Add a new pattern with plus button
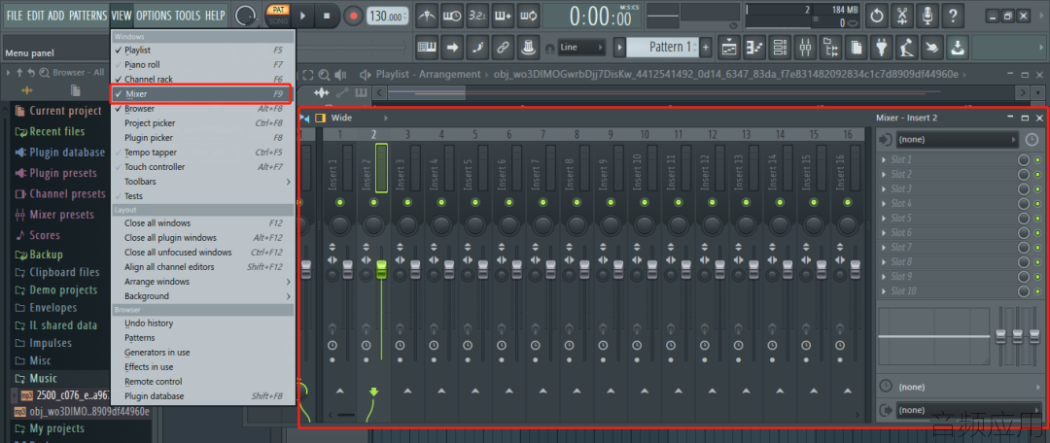 pos(705,47)
